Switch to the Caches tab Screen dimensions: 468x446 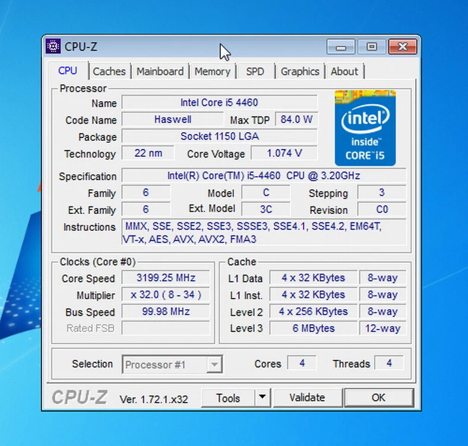point(109,71)
